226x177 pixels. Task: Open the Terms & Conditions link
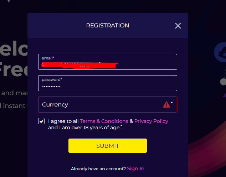(x=104, y=121)
